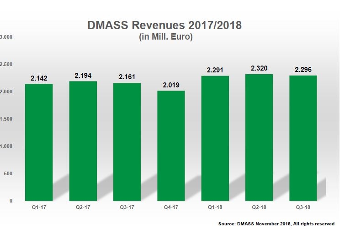Select the tallest bar, Q2-18
This screenshot has width=350, height=244.
[259, 137]
